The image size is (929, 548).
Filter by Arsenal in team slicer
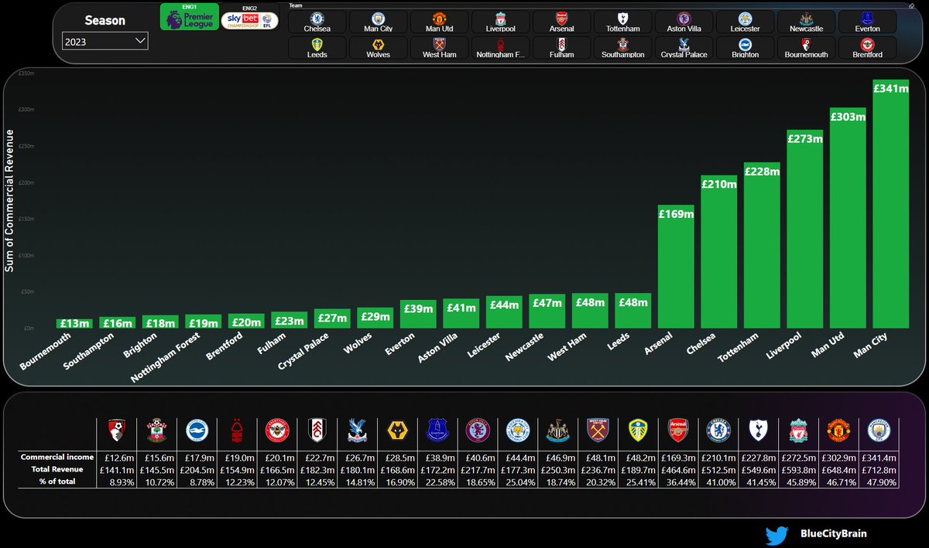[561, 22]
